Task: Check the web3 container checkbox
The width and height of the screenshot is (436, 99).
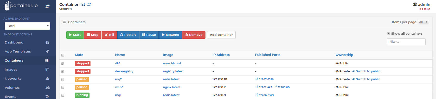Action: coord(63,87)
